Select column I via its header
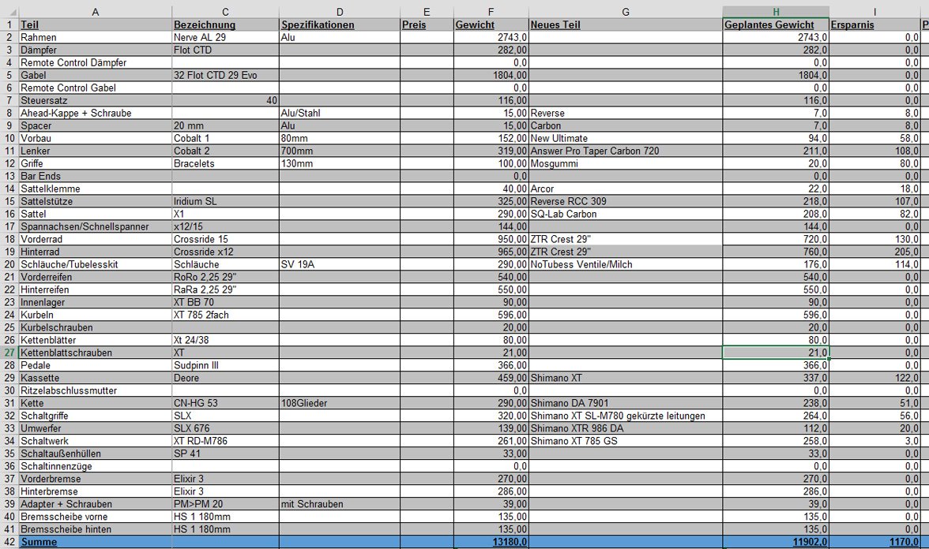This screenshot has width=929, height=549. coord(874,12)
